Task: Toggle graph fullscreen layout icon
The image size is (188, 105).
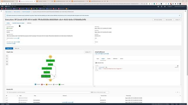Action: [x=7, y=64]
